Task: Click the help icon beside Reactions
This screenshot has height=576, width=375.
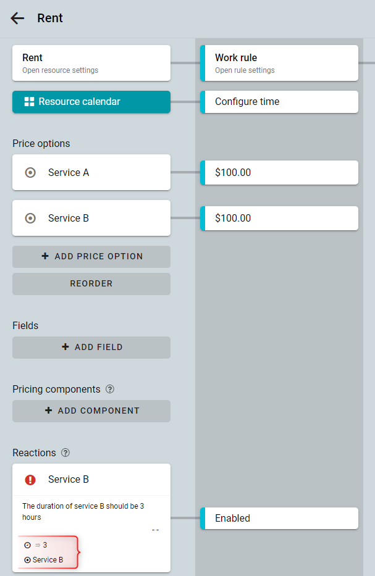Action: tap(65, 453)
